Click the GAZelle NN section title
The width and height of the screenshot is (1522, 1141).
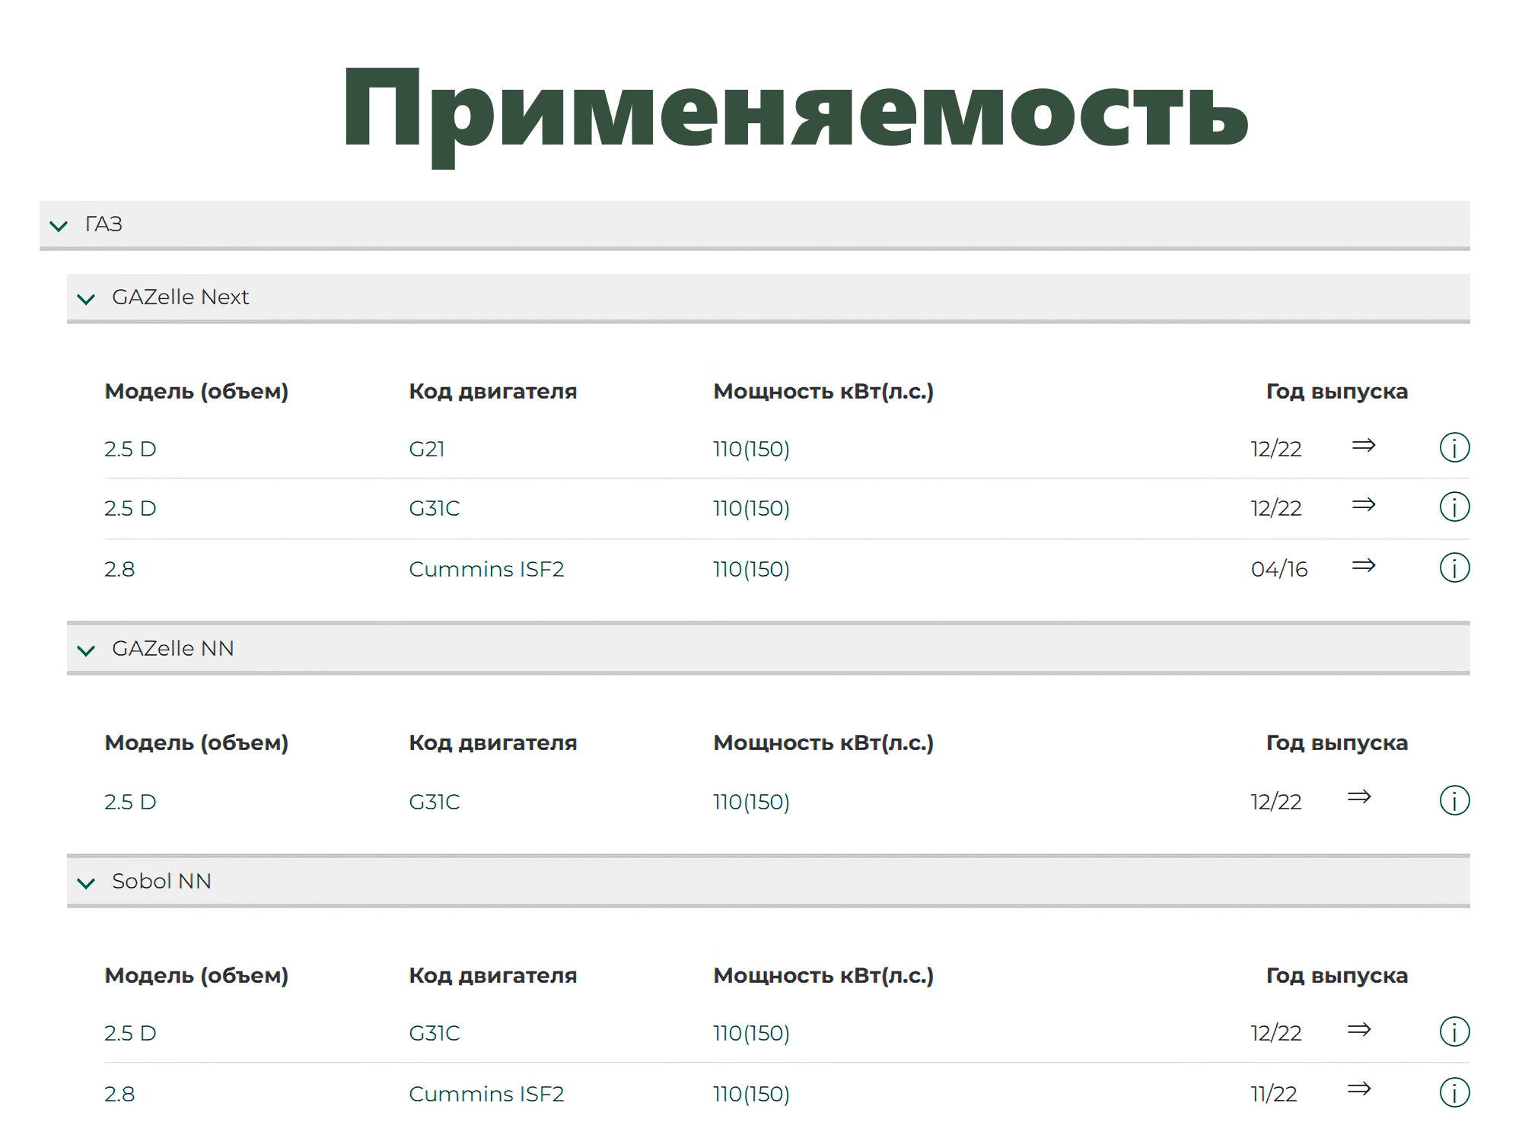173,648
